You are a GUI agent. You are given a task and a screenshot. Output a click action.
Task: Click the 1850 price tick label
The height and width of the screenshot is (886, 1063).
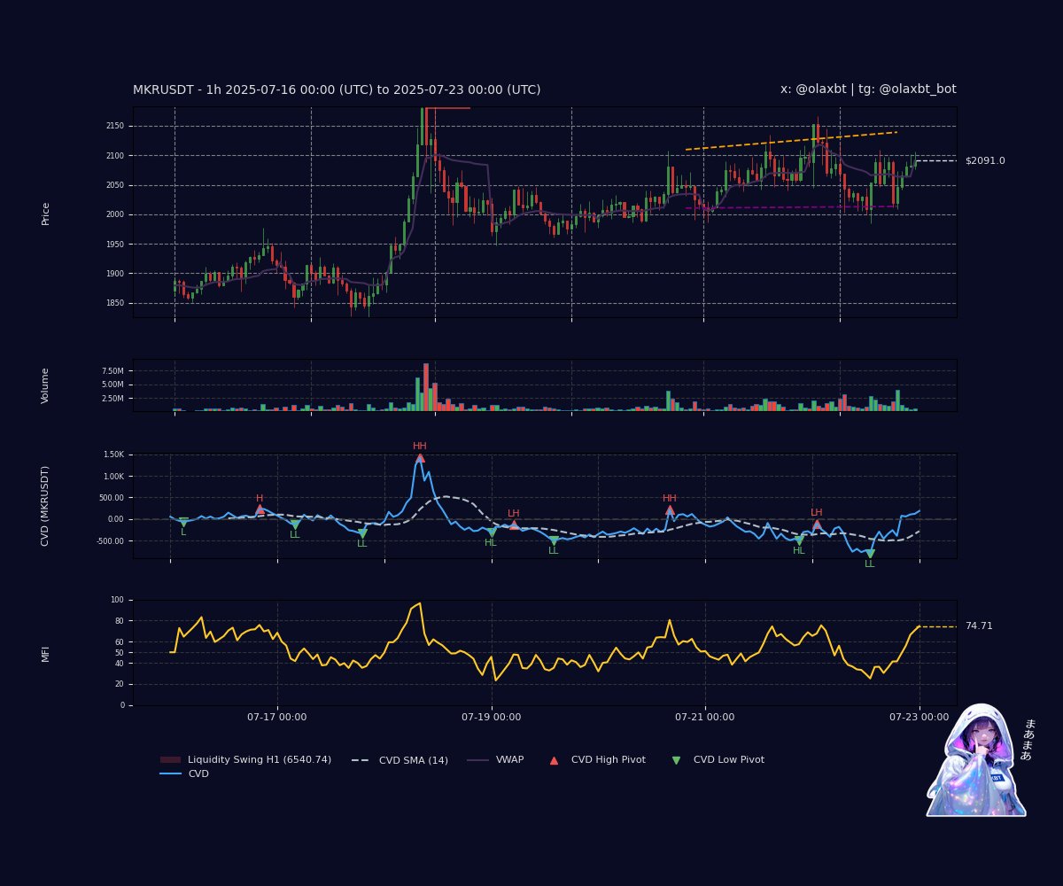(114, 303)
